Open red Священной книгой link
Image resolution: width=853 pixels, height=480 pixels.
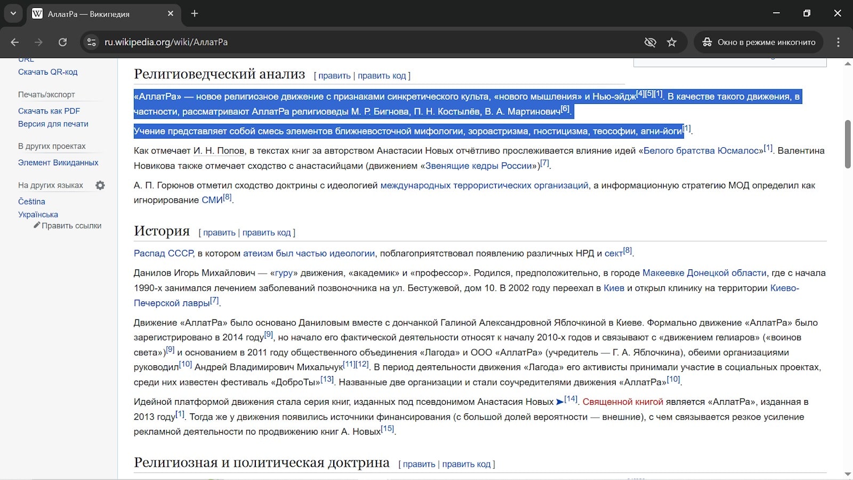[x=623, y=402]
